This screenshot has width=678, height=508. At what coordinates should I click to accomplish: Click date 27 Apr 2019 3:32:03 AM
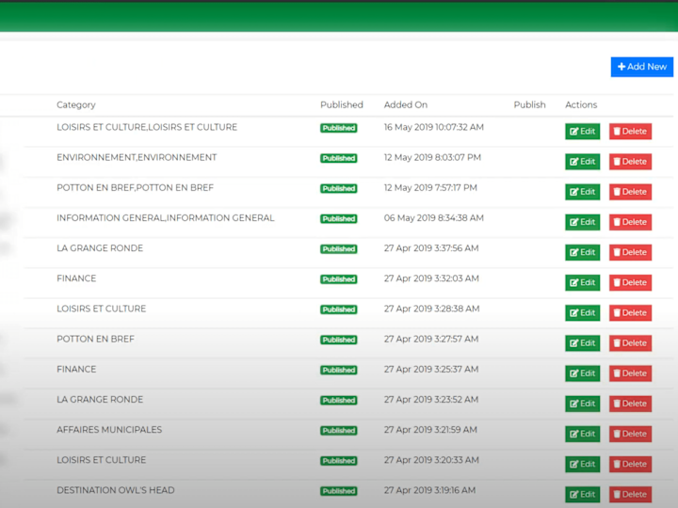(431, 278)
